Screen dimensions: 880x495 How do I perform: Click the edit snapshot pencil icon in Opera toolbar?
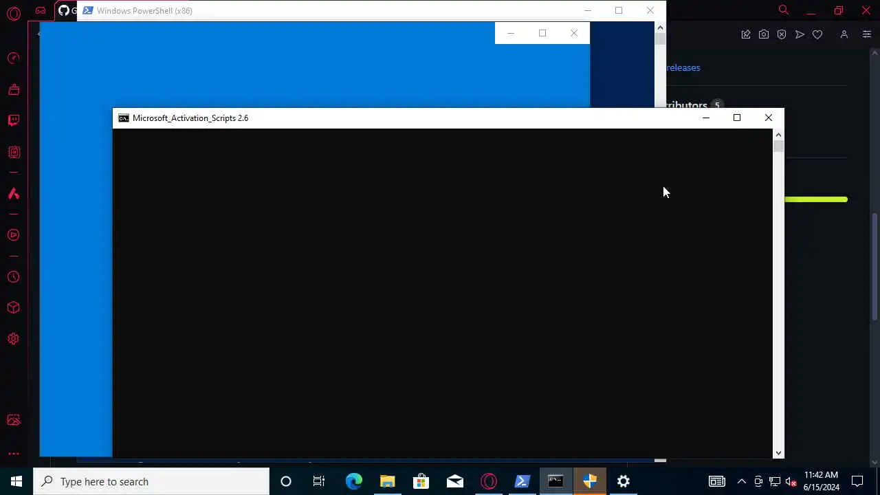pos(746,34)
